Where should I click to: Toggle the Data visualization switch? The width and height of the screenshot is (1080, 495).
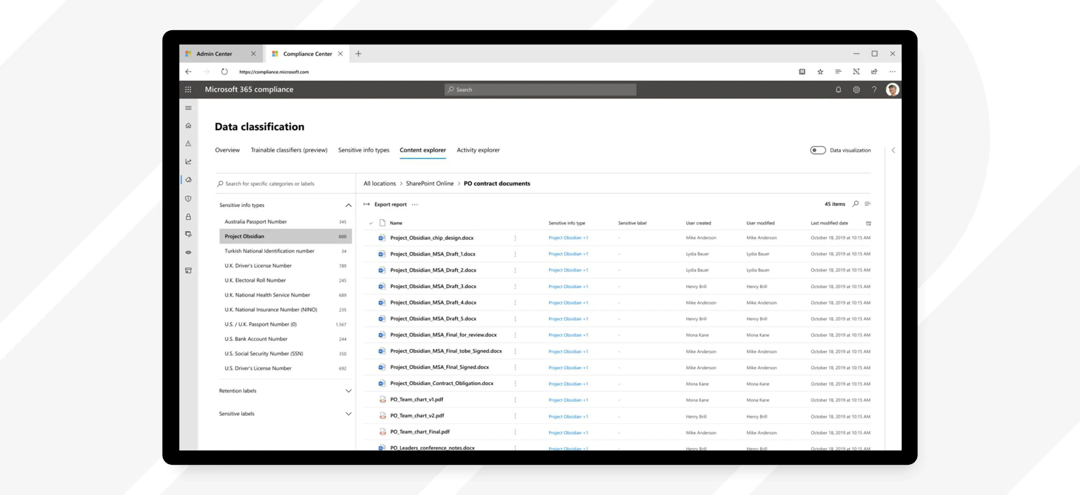[x=818, y=150]
